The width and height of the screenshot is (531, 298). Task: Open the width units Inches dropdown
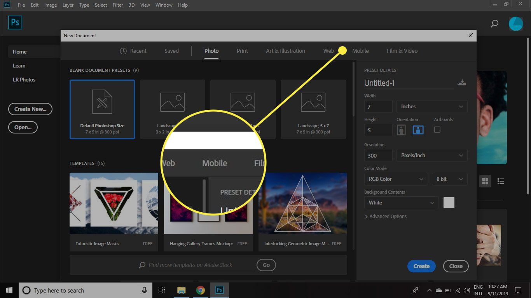pos(431,106)
